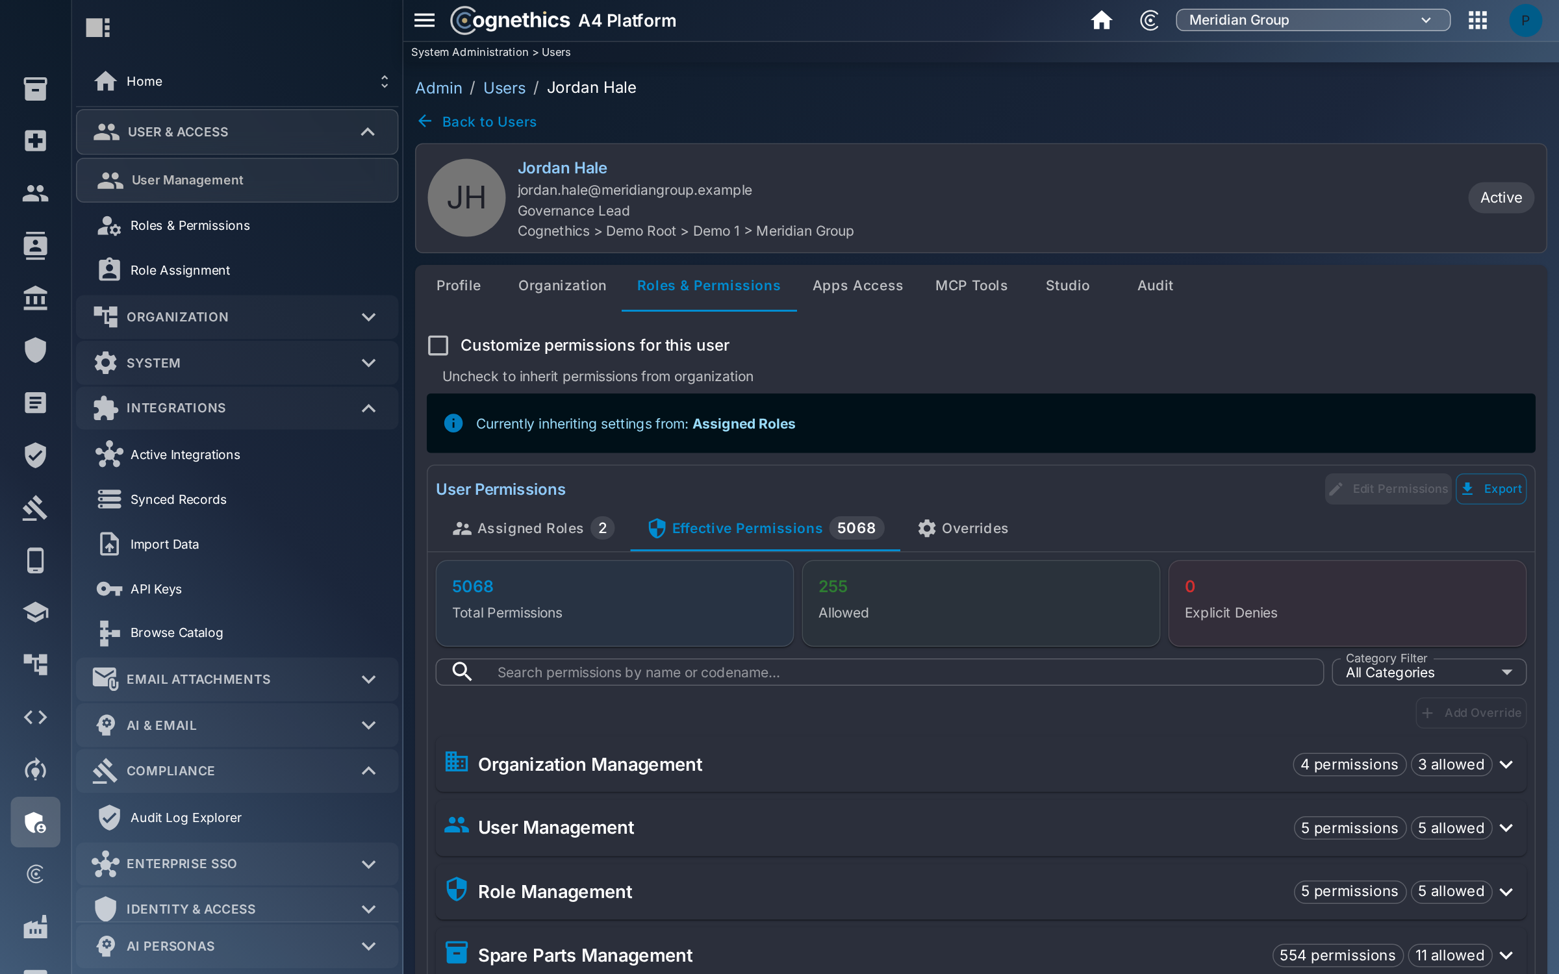Click the mobile device icon in left rail
The image size is (1559, 974).
tap(35, 560)
